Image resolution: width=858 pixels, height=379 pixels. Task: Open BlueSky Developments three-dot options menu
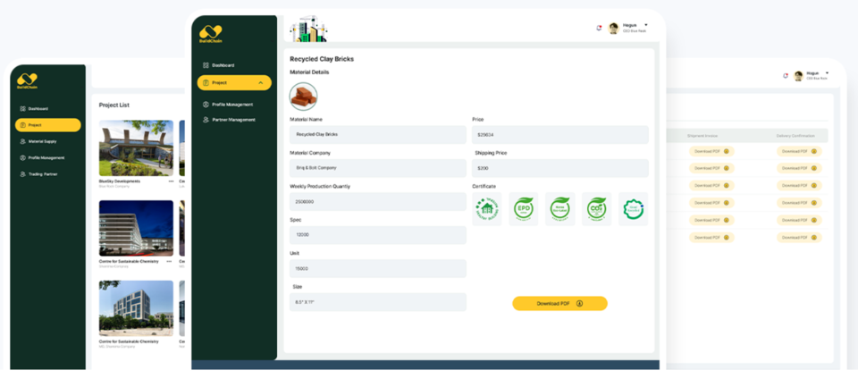[171, 181]
